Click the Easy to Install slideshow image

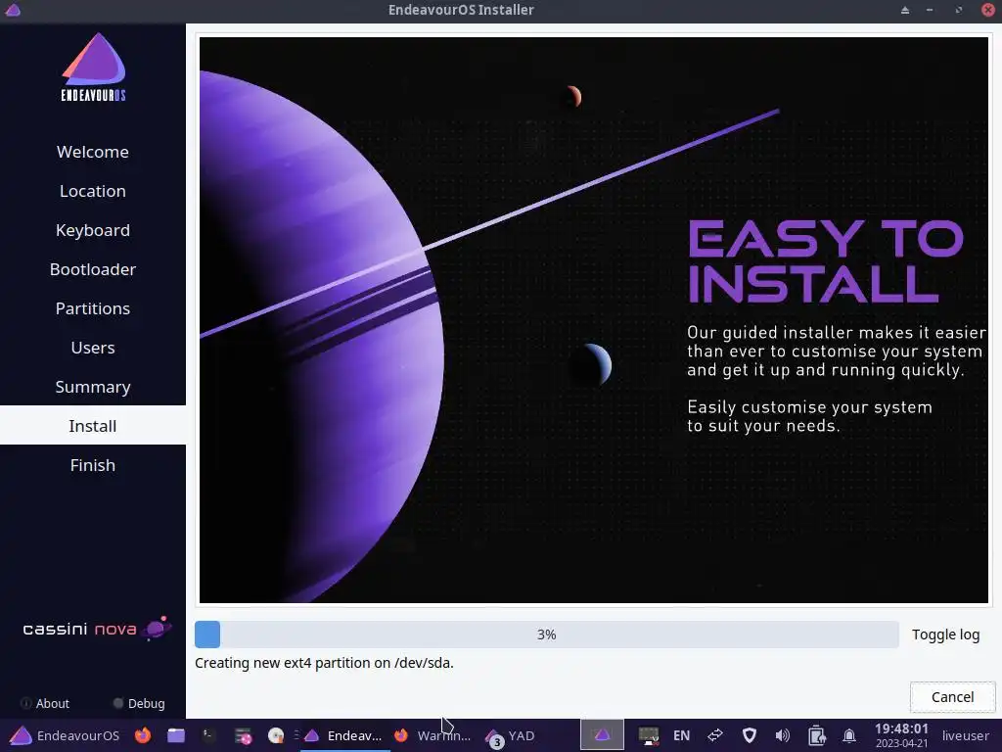594,320
